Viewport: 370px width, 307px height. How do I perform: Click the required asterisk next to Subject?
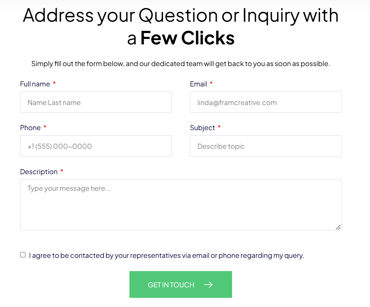click(219, 127)
